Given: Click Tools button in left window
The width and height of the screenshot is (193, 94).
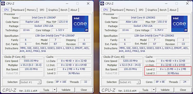Looking at the screenshot, I should pos(46,90).
